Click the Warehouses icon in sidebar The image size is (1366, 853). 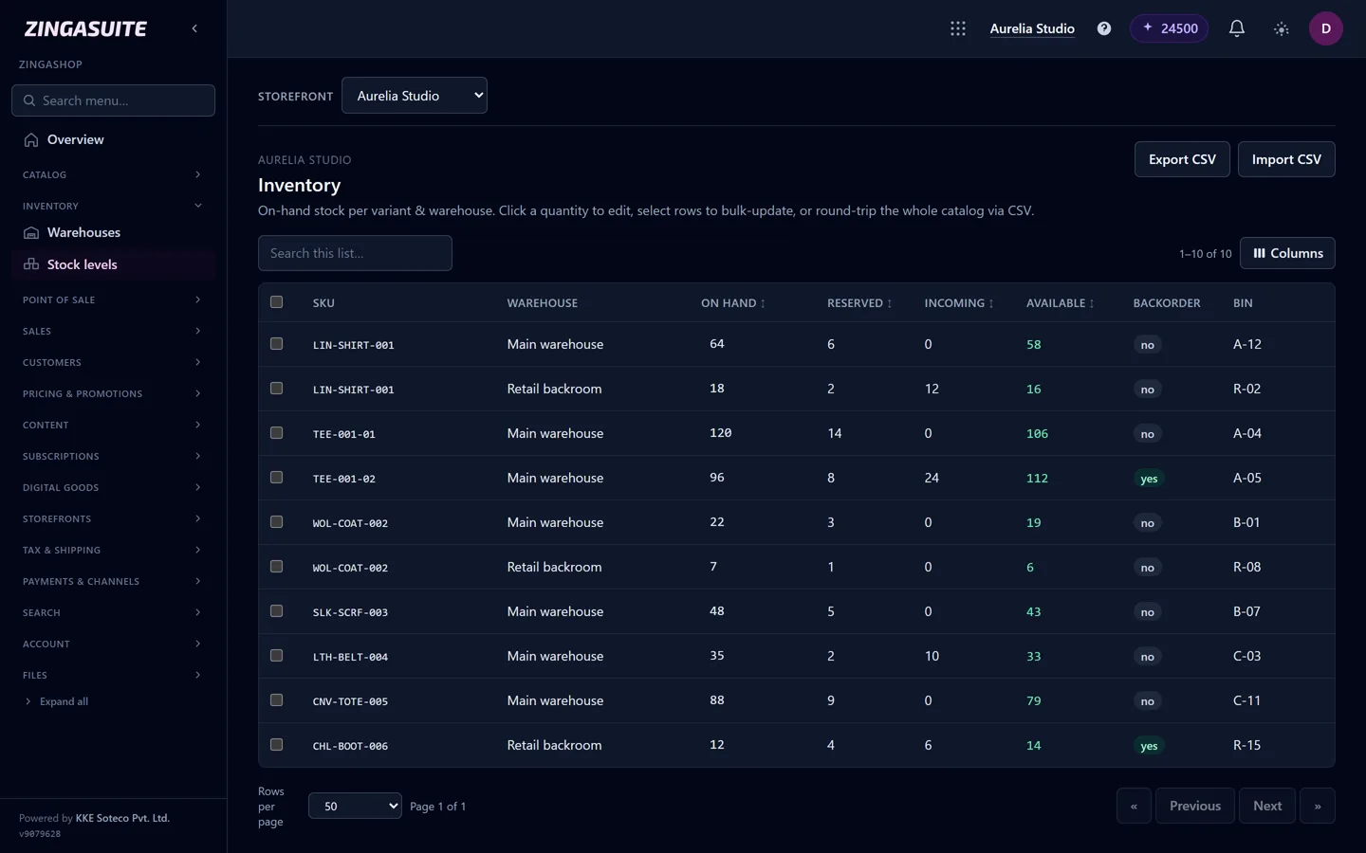coord(31,232)
